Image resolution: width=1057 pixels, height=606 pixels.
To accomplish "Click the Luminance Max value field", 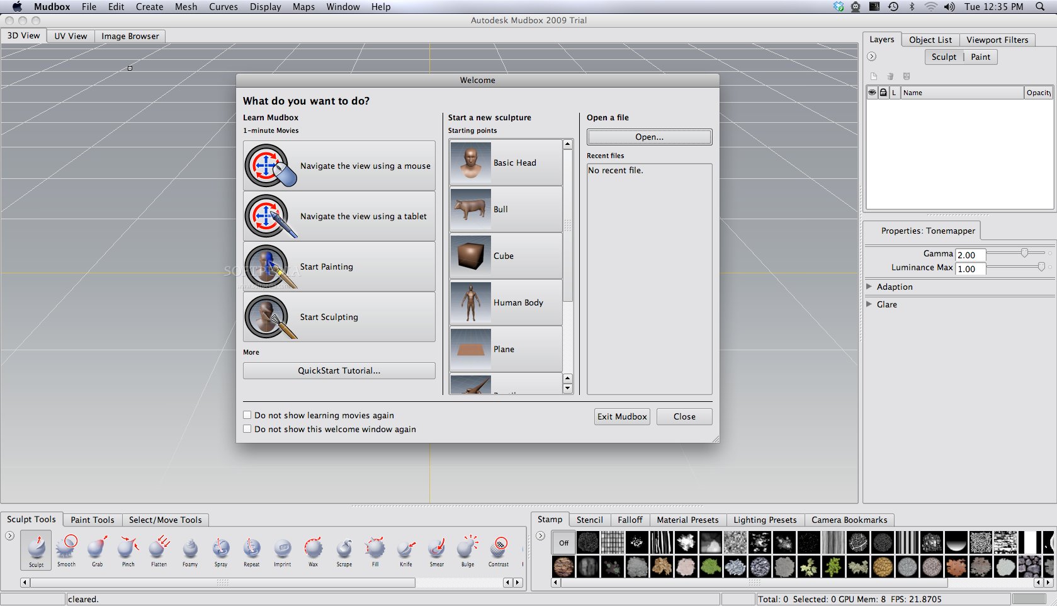I will [x=970, y=268].
